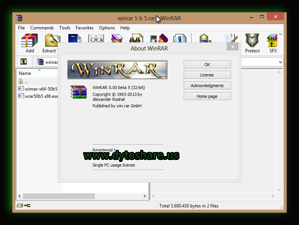Click the 'Total 3.680.430 bytes in 2 files' status text
Viewport: 299px width, 225px height.
189,206
